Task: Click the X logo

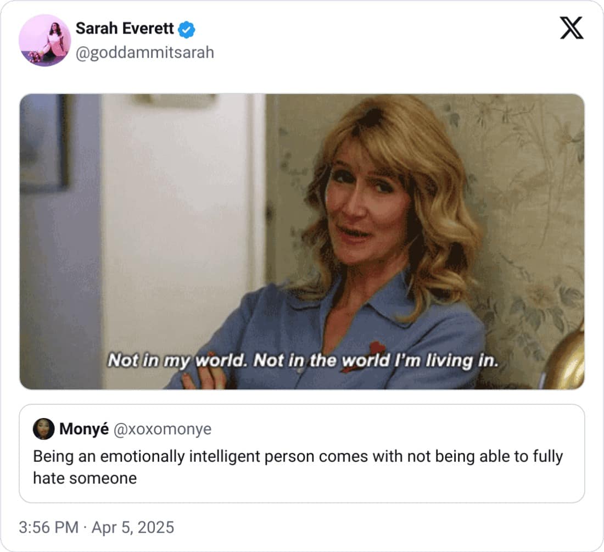Action: [572, 28]
